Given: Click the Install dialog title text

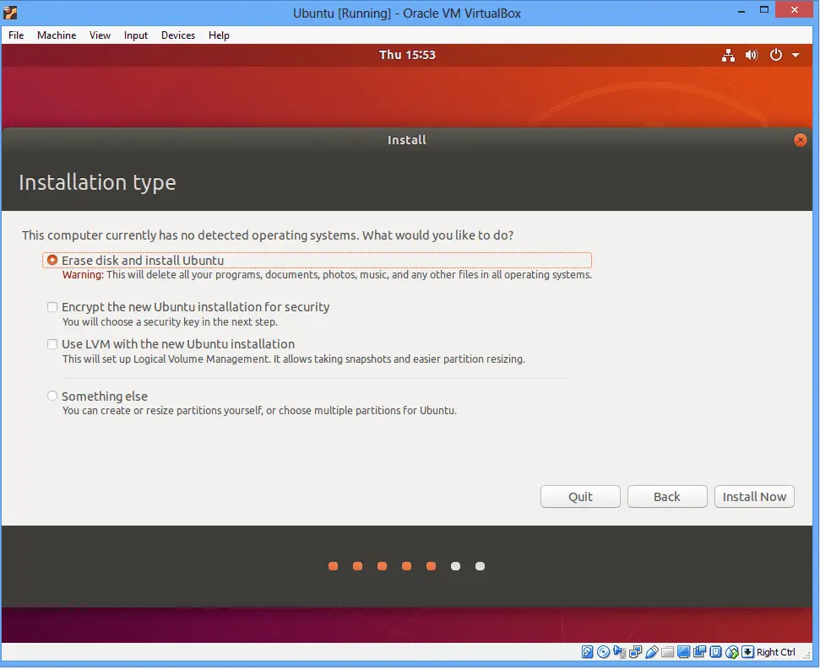Looking at the screenshot, I should tap(407, 140).
